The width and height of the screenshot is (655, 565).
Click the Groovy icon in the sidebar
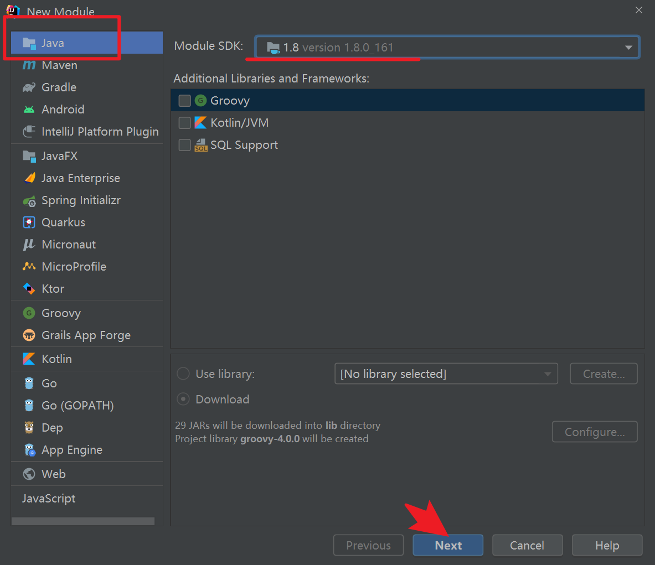[29, 313]
